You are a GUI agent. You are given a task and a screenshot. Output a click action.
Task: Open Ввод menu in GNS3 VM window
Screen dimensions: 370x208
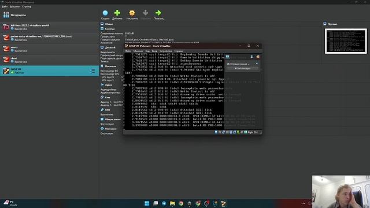pos(154,51)
